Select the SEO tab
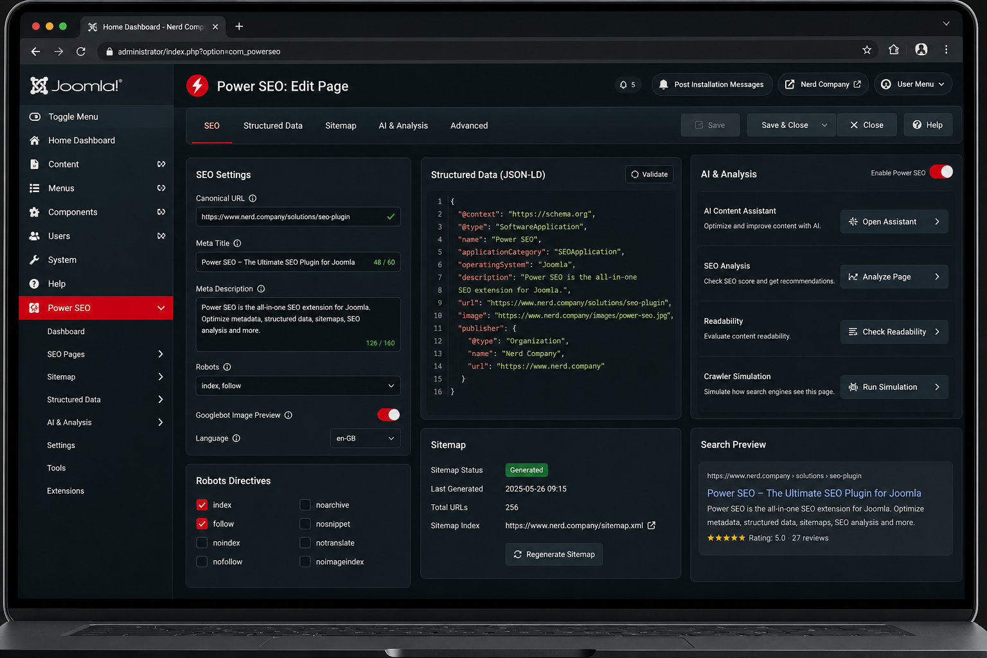Image resolution: width=987 pixels, height=658 pixels. coord(212,126)
